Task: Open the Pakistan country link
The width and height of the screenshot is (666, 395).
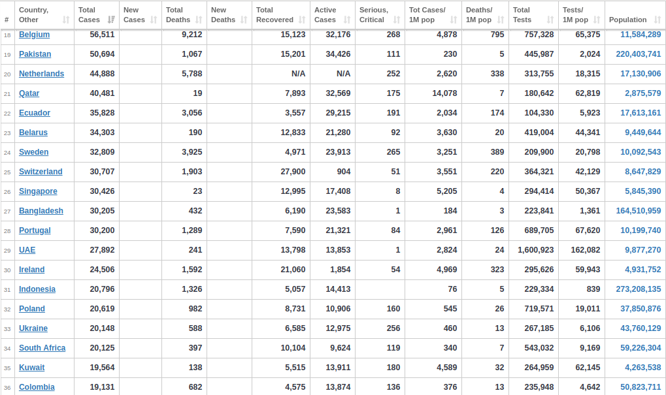Action: [35, 54]
